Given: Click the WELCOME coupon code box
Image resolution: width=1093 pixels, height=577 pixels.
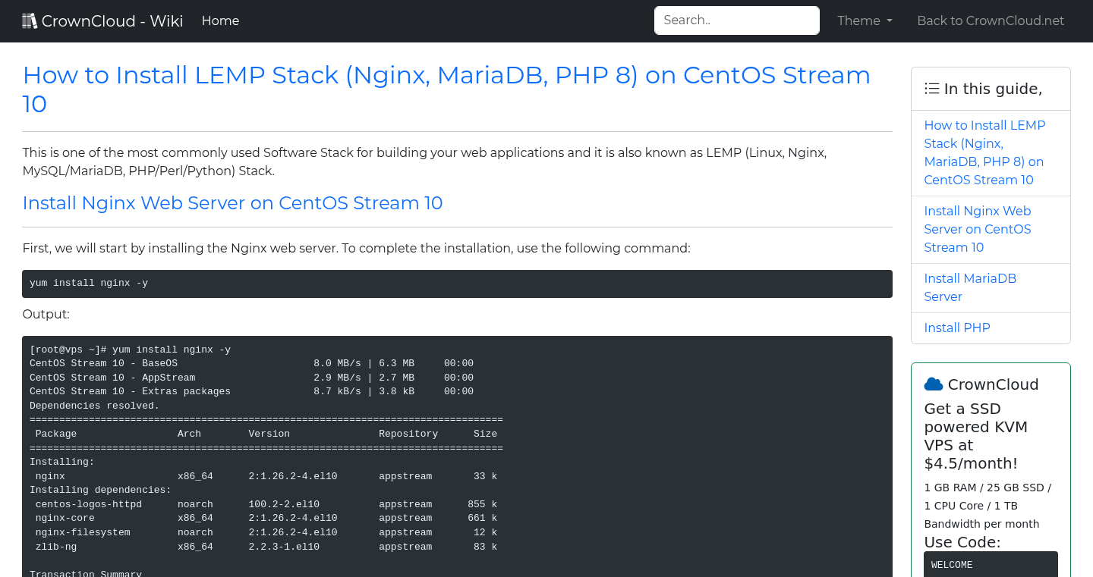Looking at the screenshot, I should (x=991, y=564).
